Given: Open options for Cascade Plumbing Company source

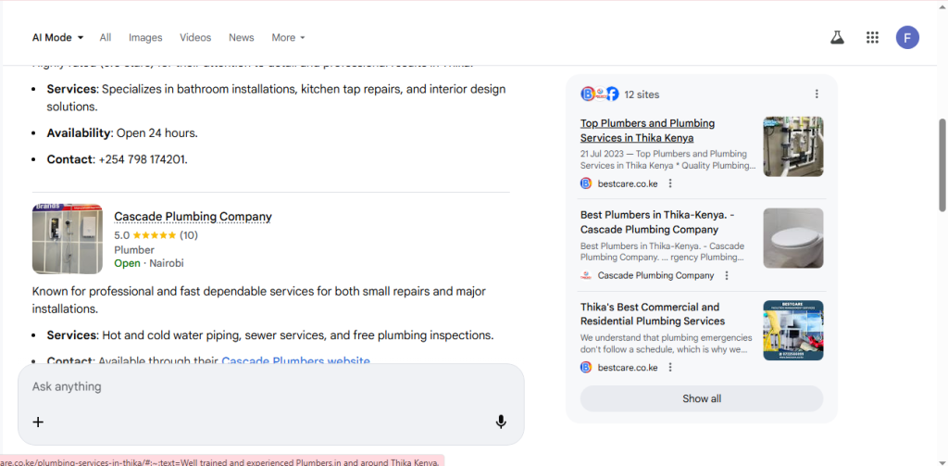Looking at the screenshot, I should (x=727, y=275).
